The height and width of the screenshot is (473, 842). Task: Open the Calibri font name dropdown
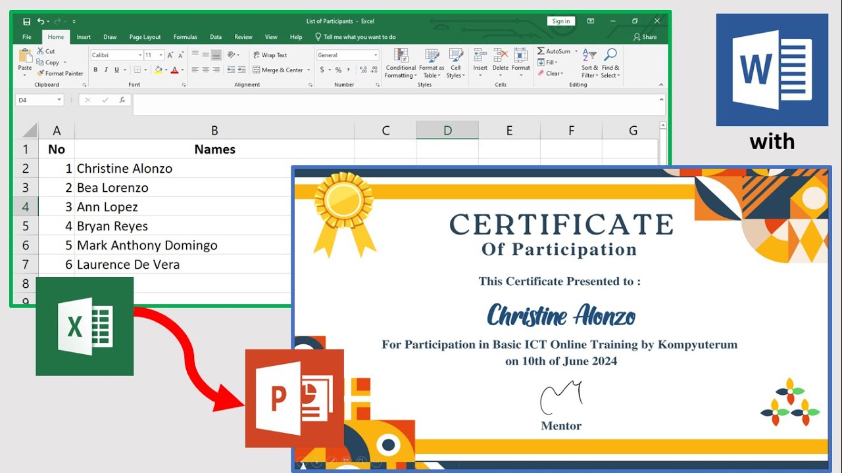(140, 55)
